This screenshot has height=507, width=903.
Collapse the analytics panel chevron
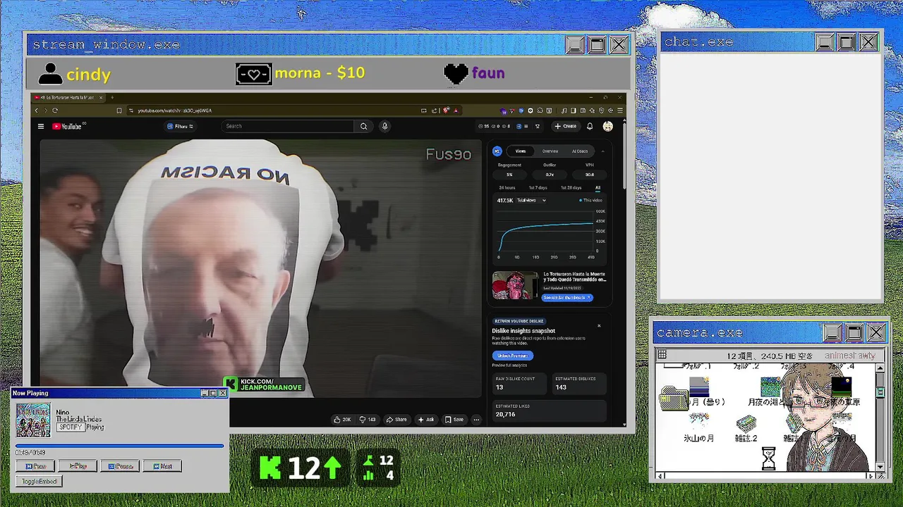pos(602,151)
